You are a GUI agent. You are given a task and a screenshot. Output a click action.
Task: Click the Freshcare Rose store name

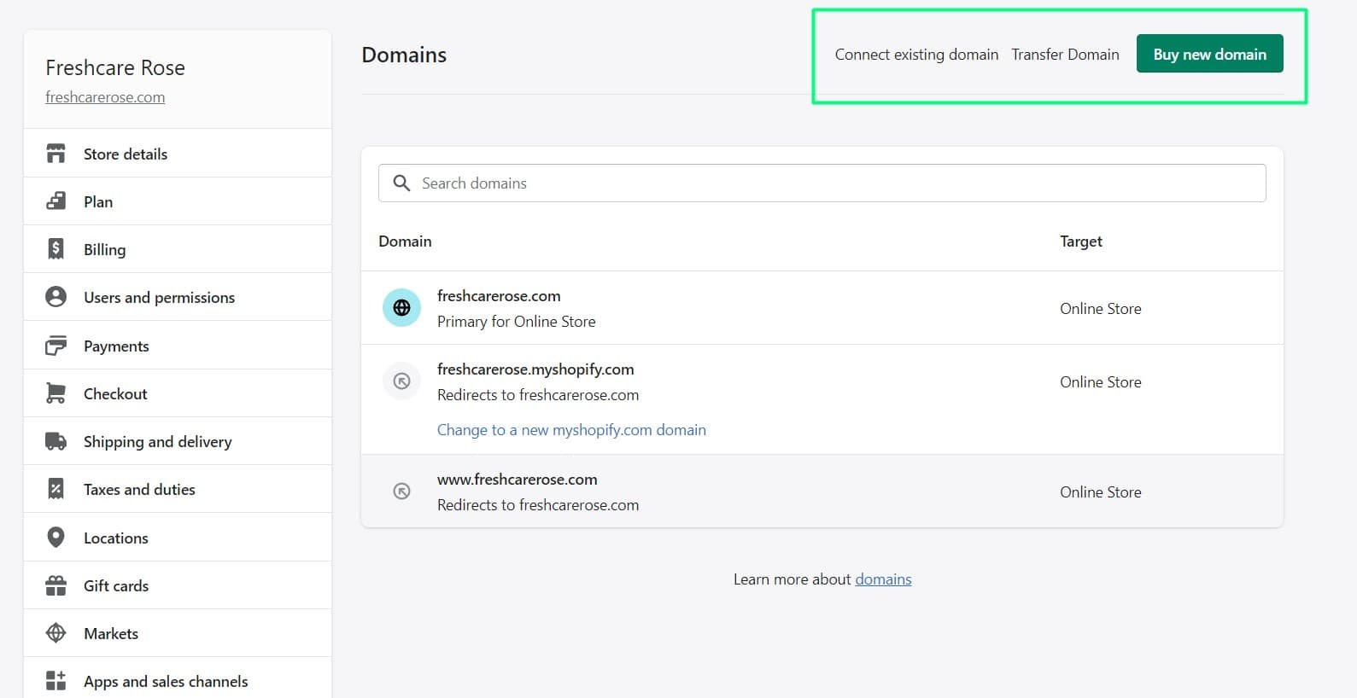pos(115,67)
